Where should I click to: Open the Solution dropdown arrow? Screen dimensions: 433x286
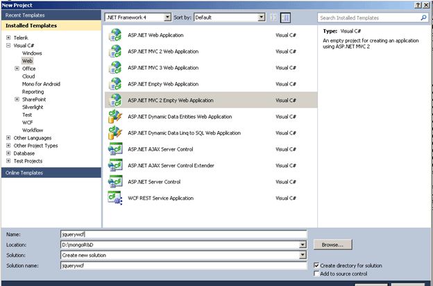coord(303,255)
